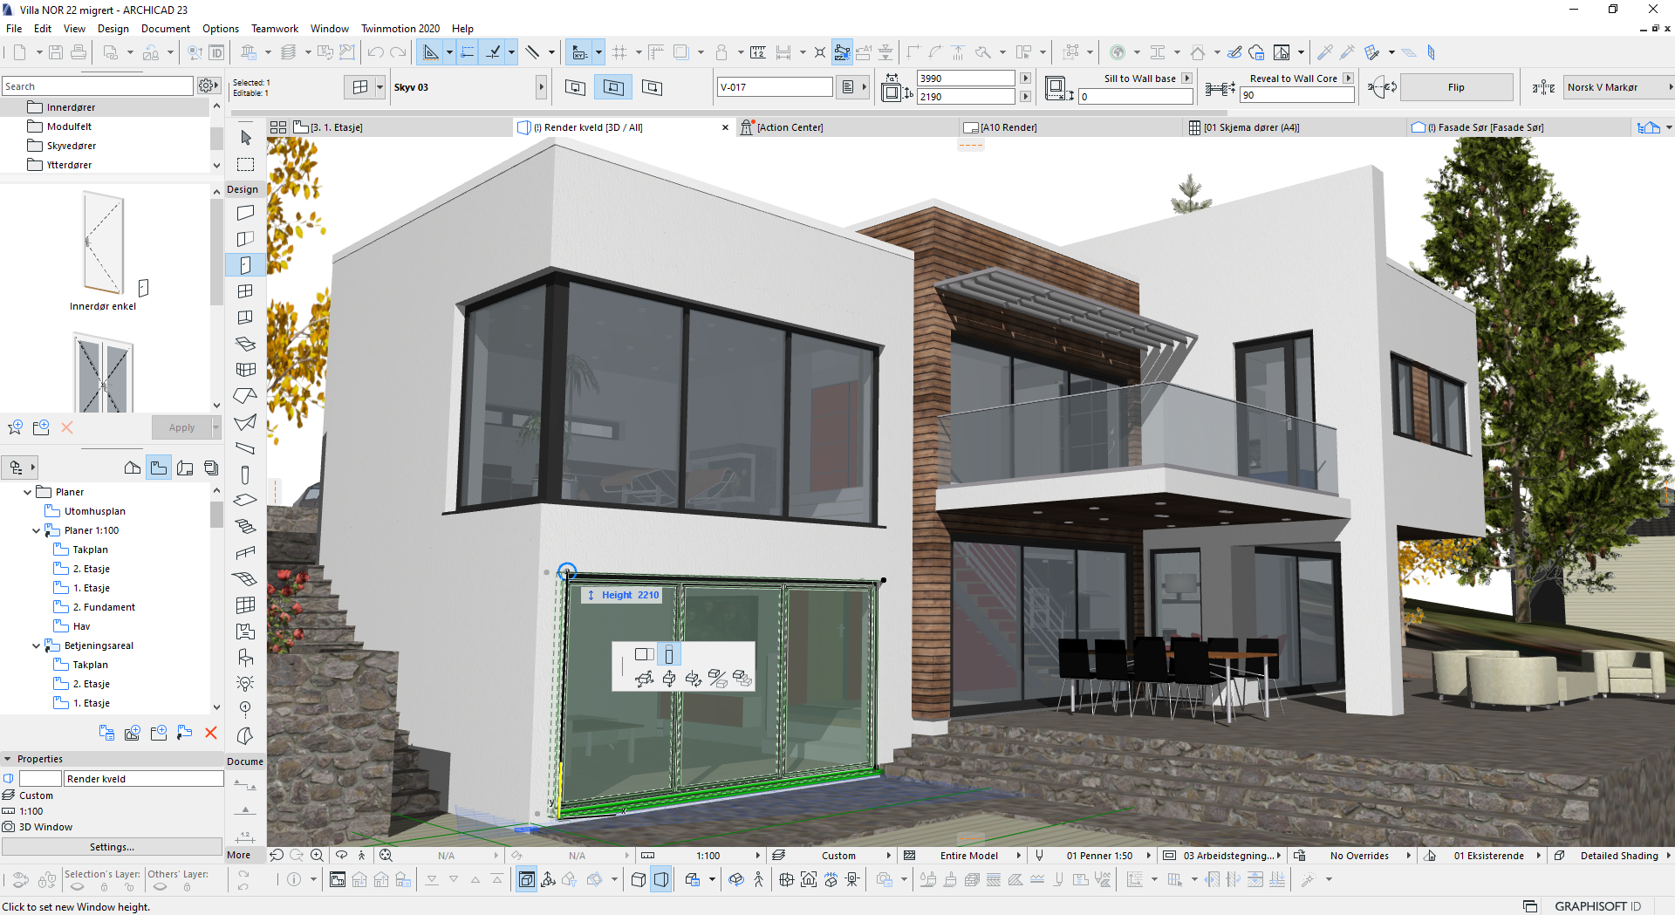Click the library Search field
Viewport: 1675px width, 915px height.
[x=97, y=85]
